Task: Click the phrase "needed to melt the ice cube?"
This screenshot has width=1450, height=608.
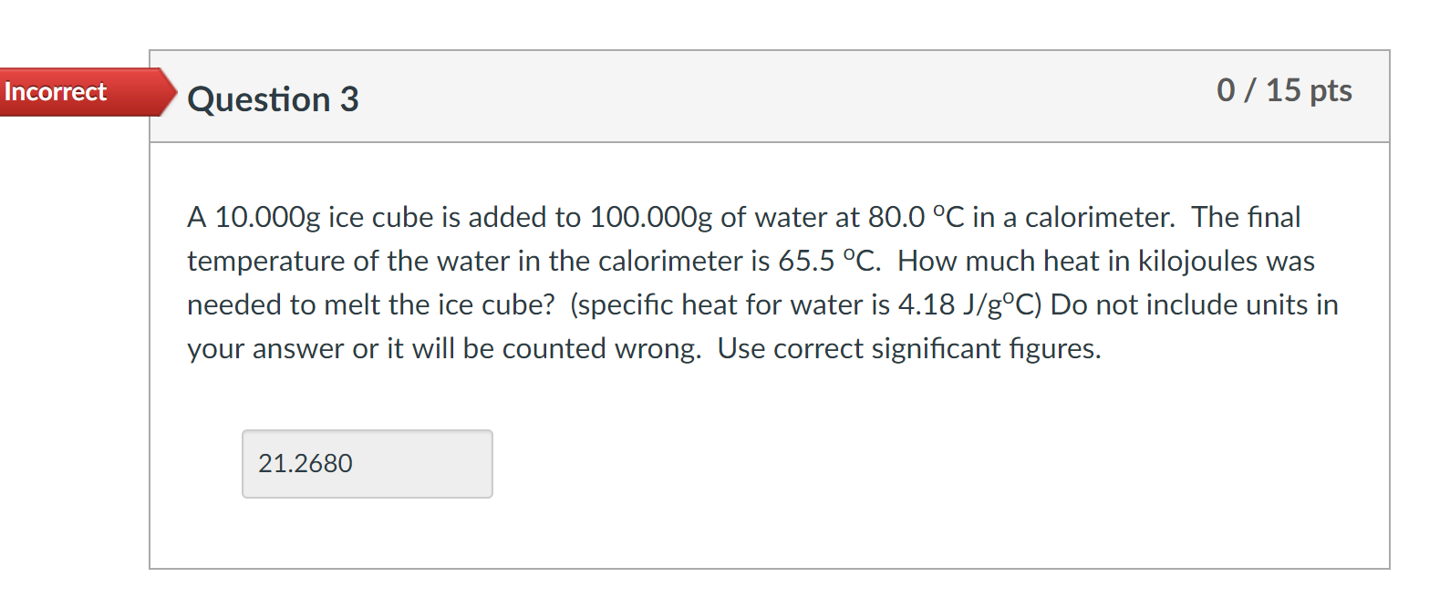Action: [370, 304]
